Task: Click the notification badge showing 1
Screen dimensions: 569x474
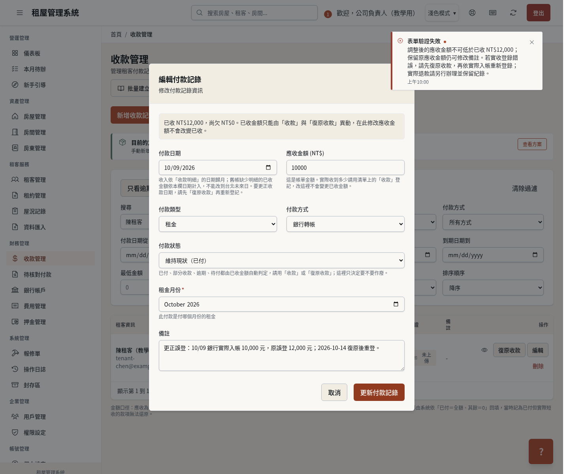Action: (x=328, y=14)
